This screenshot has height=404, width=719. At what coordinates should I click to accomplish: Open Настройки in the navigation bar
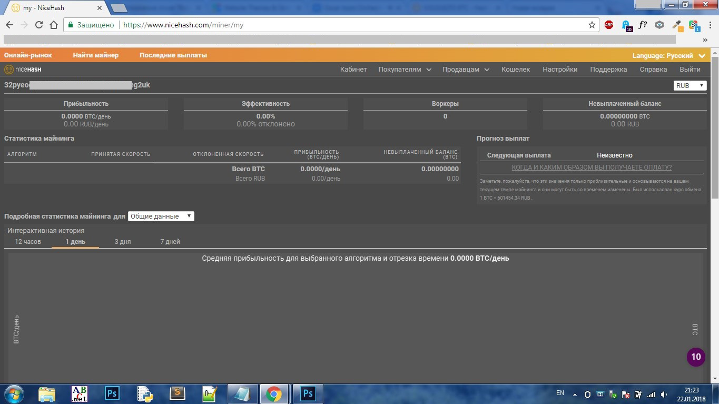click(560, 69)
